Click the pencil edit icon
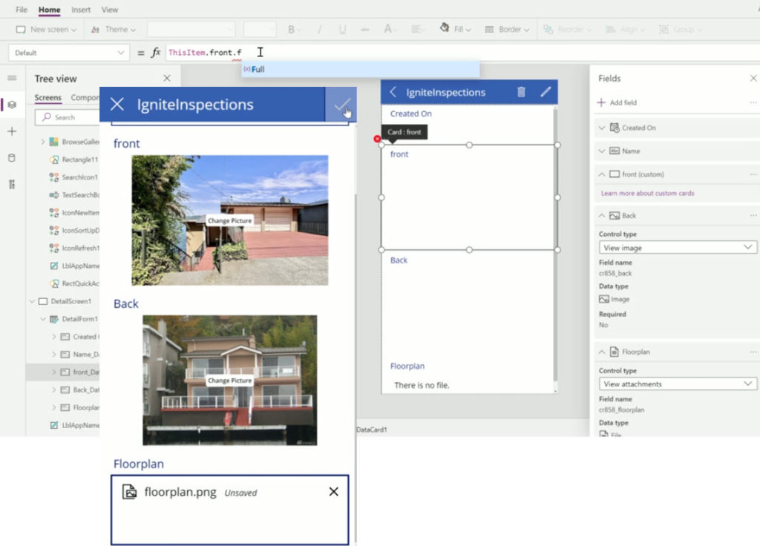 (x=546, y=91)
